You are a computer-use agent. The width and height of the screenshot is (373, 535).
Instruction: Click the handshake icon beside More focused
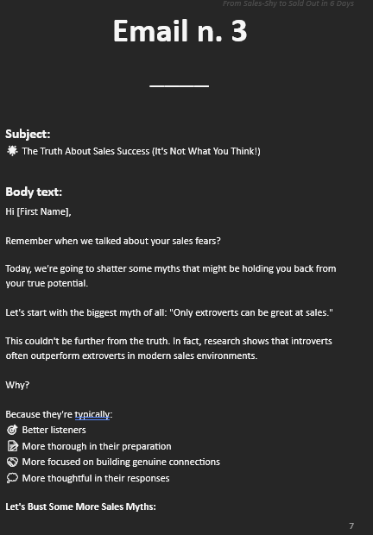click(12, 462)
